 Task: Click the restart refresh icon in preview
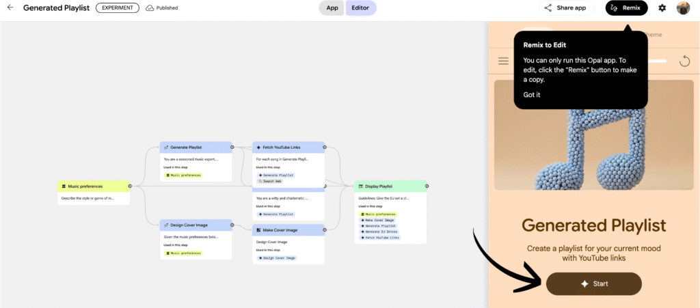(684, 61)
